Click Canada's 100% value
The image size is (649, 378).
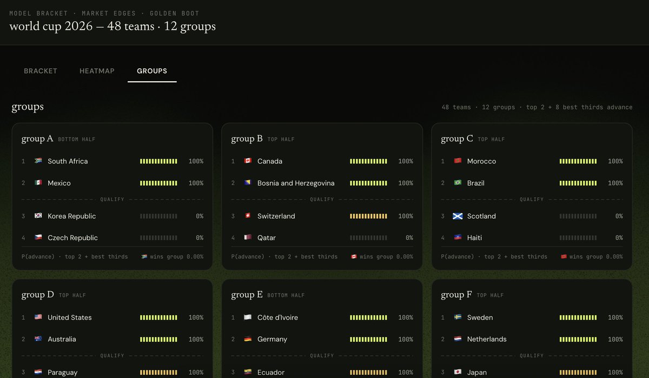point(406,161)
